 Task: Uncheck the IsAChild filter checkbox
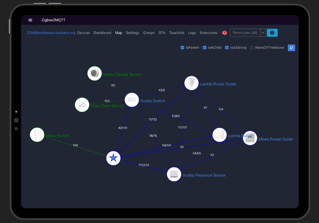205,48
